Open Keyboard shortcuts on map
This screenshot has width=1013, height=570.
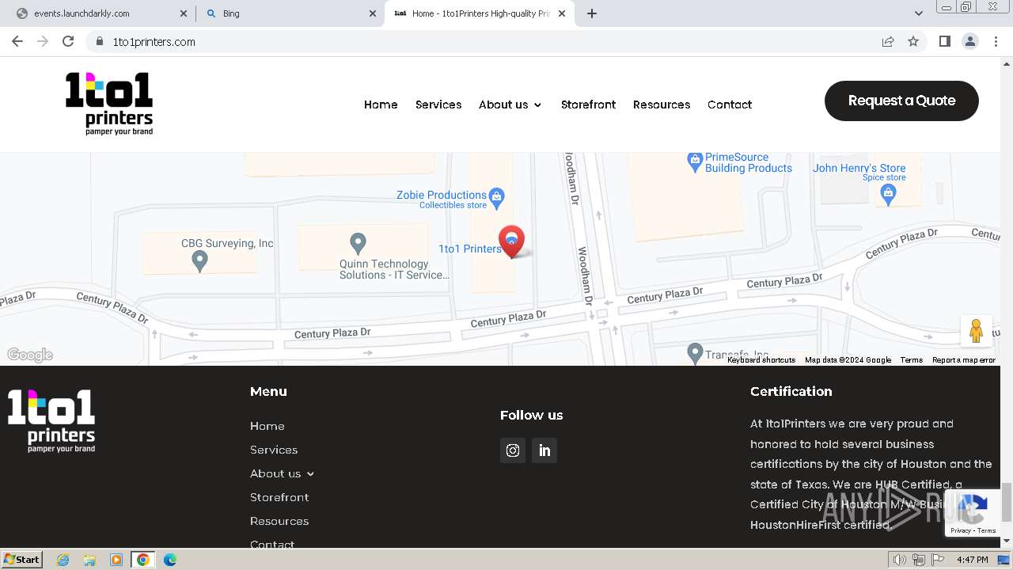761,360
